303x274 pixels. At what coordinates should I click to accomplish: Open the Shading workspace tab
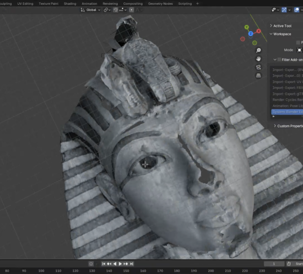70,3
